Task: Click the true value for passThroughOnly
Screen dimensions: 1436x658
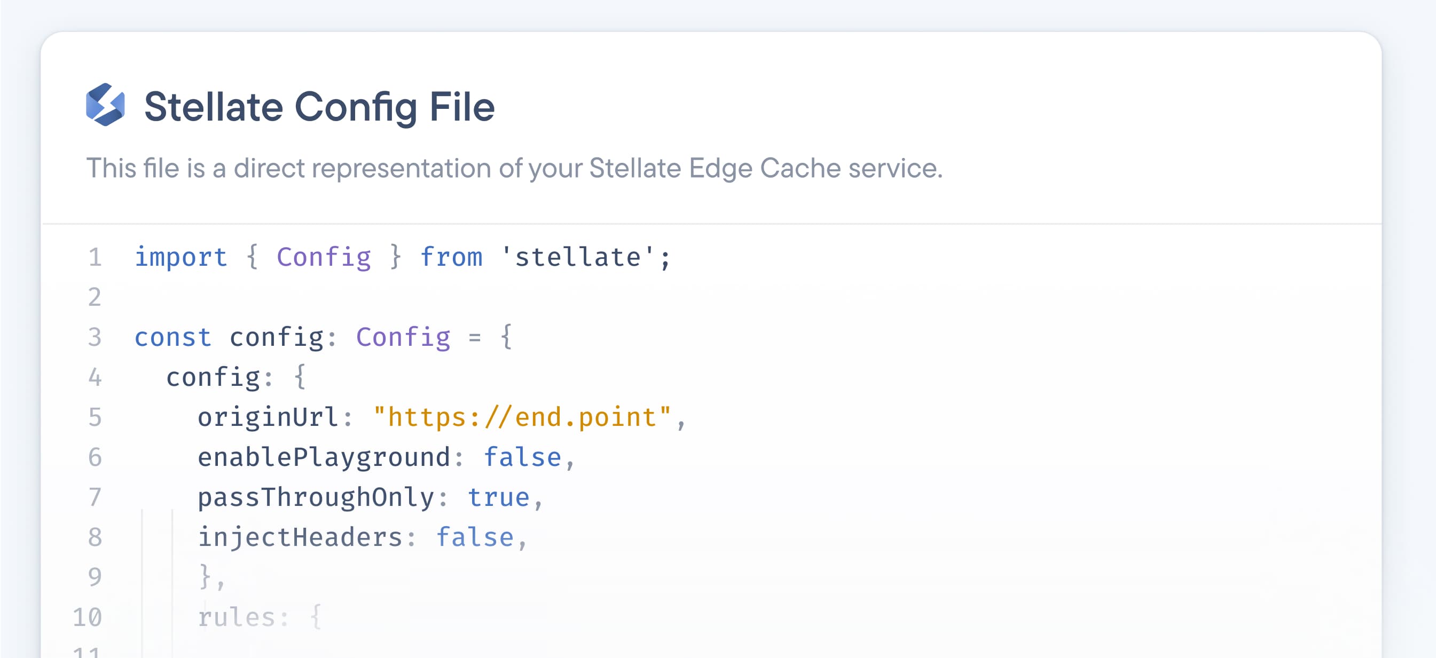Action: 498,497
